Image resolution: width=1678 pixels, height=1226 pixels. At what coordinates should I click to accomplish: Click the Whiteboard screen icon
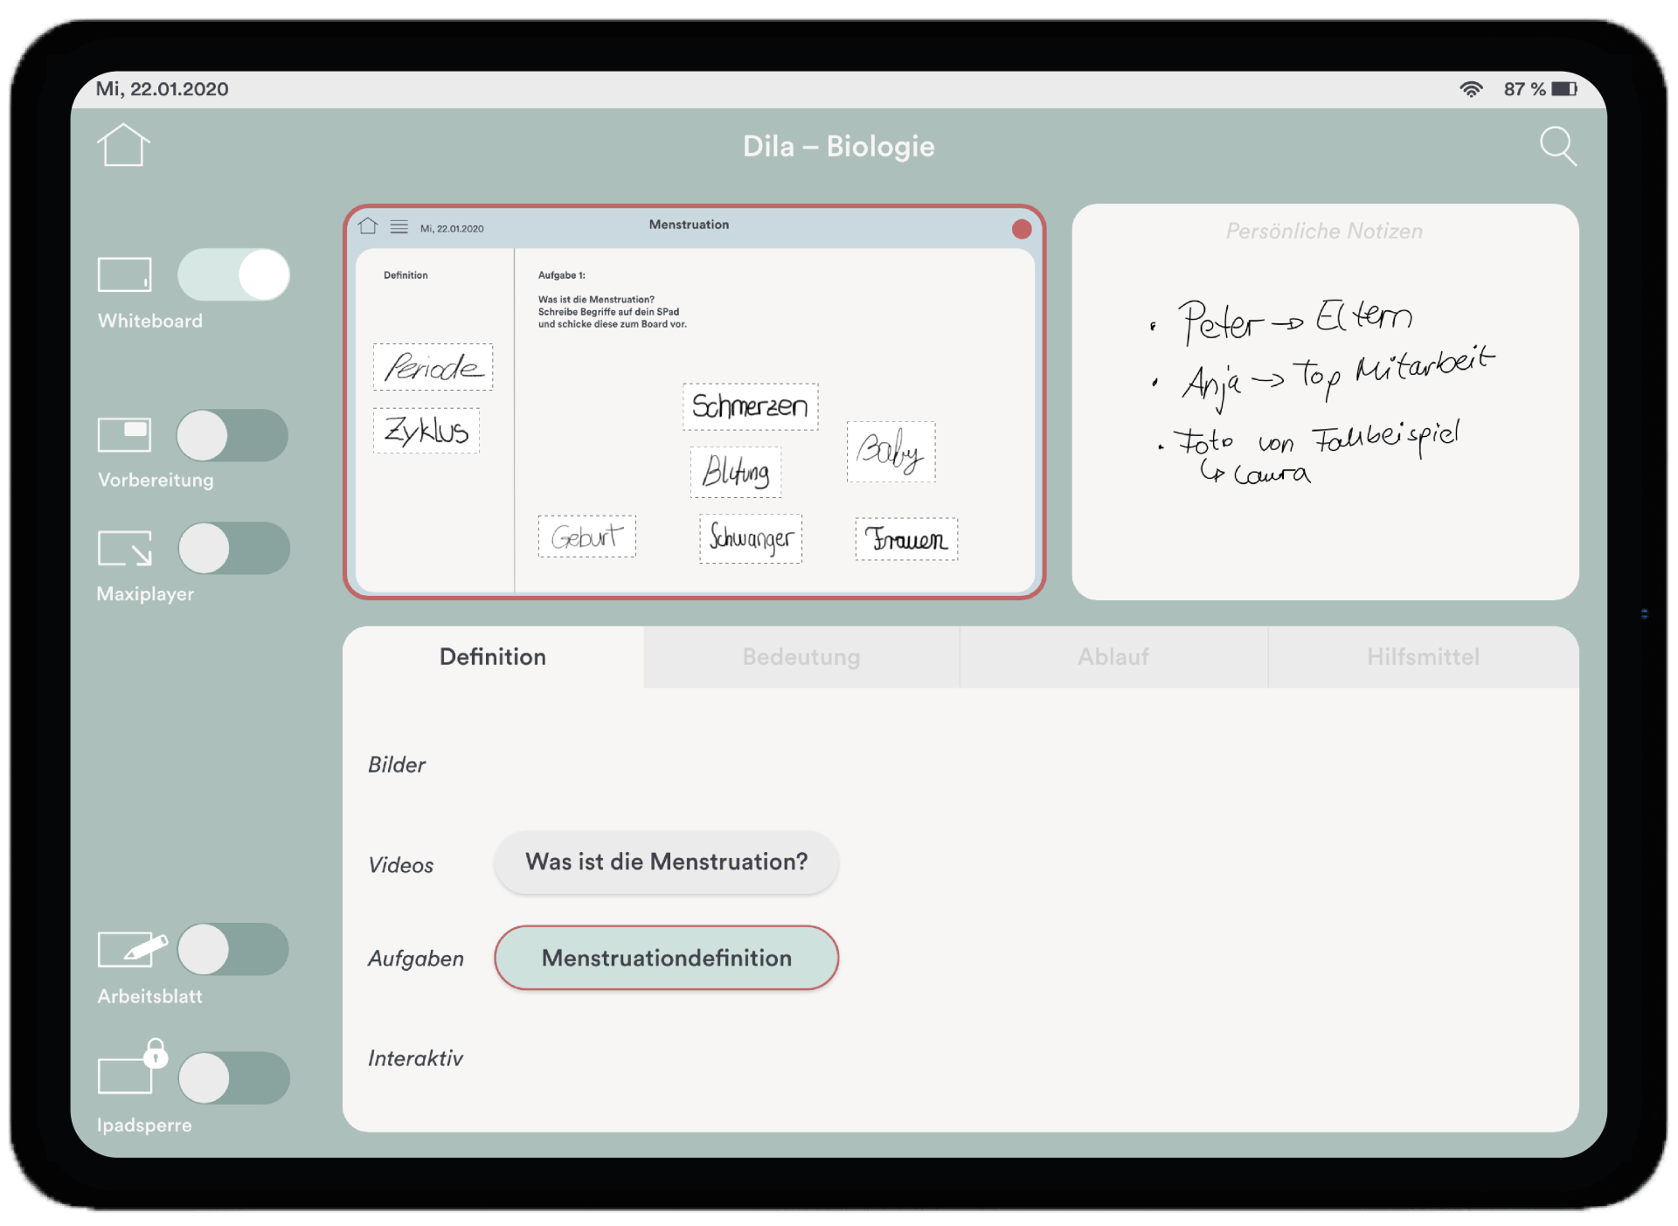(124, 274)
